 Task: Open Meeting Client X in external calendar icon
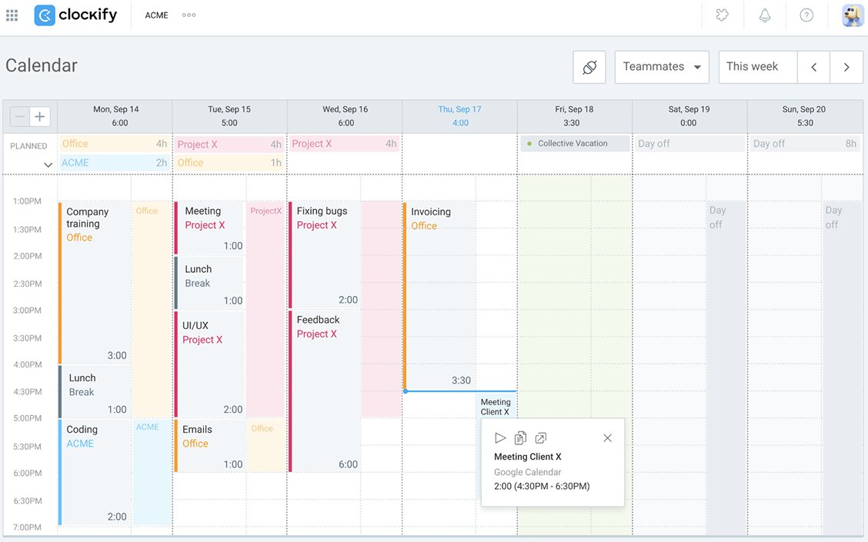(541, 438)
